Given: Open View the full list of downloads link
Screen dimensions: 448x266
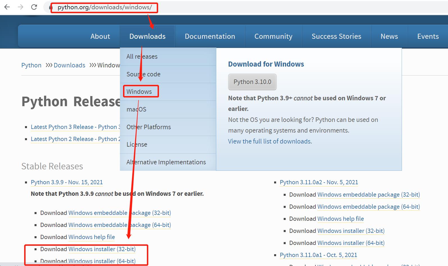Looking at the screenshot, I should click(x=270, y=141).
